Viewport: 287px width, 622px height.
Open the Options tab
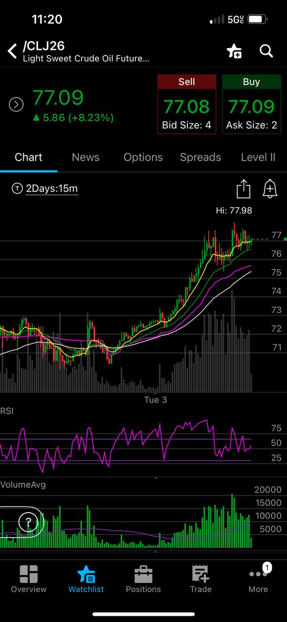143,157
